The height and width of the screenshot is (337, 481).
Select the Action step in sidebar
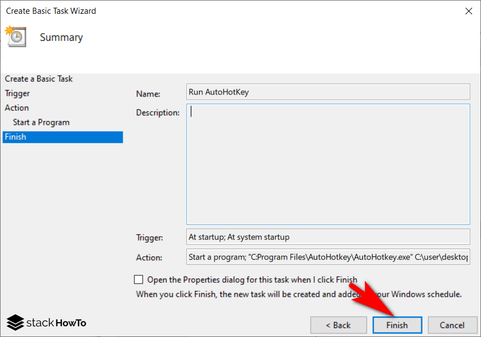[16, 108]
